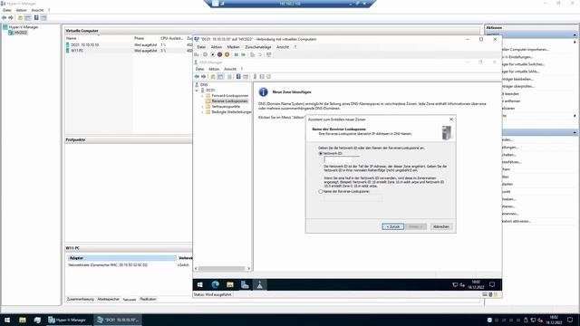
Task: Go back in DNS Manager toolbar
Action: tap(197, 76)
